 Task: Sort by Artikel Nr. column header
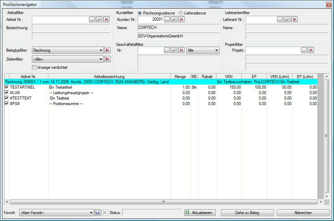29,76
